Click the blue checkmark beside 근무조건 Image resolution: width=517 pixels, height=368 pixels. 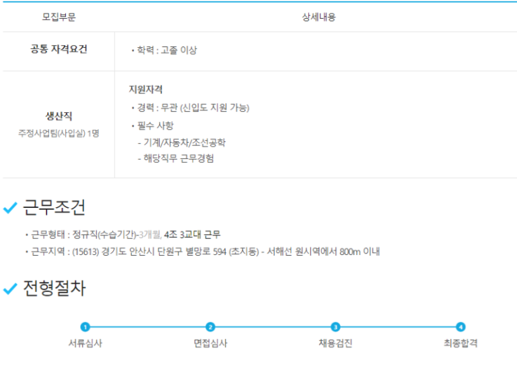point(10,209)
